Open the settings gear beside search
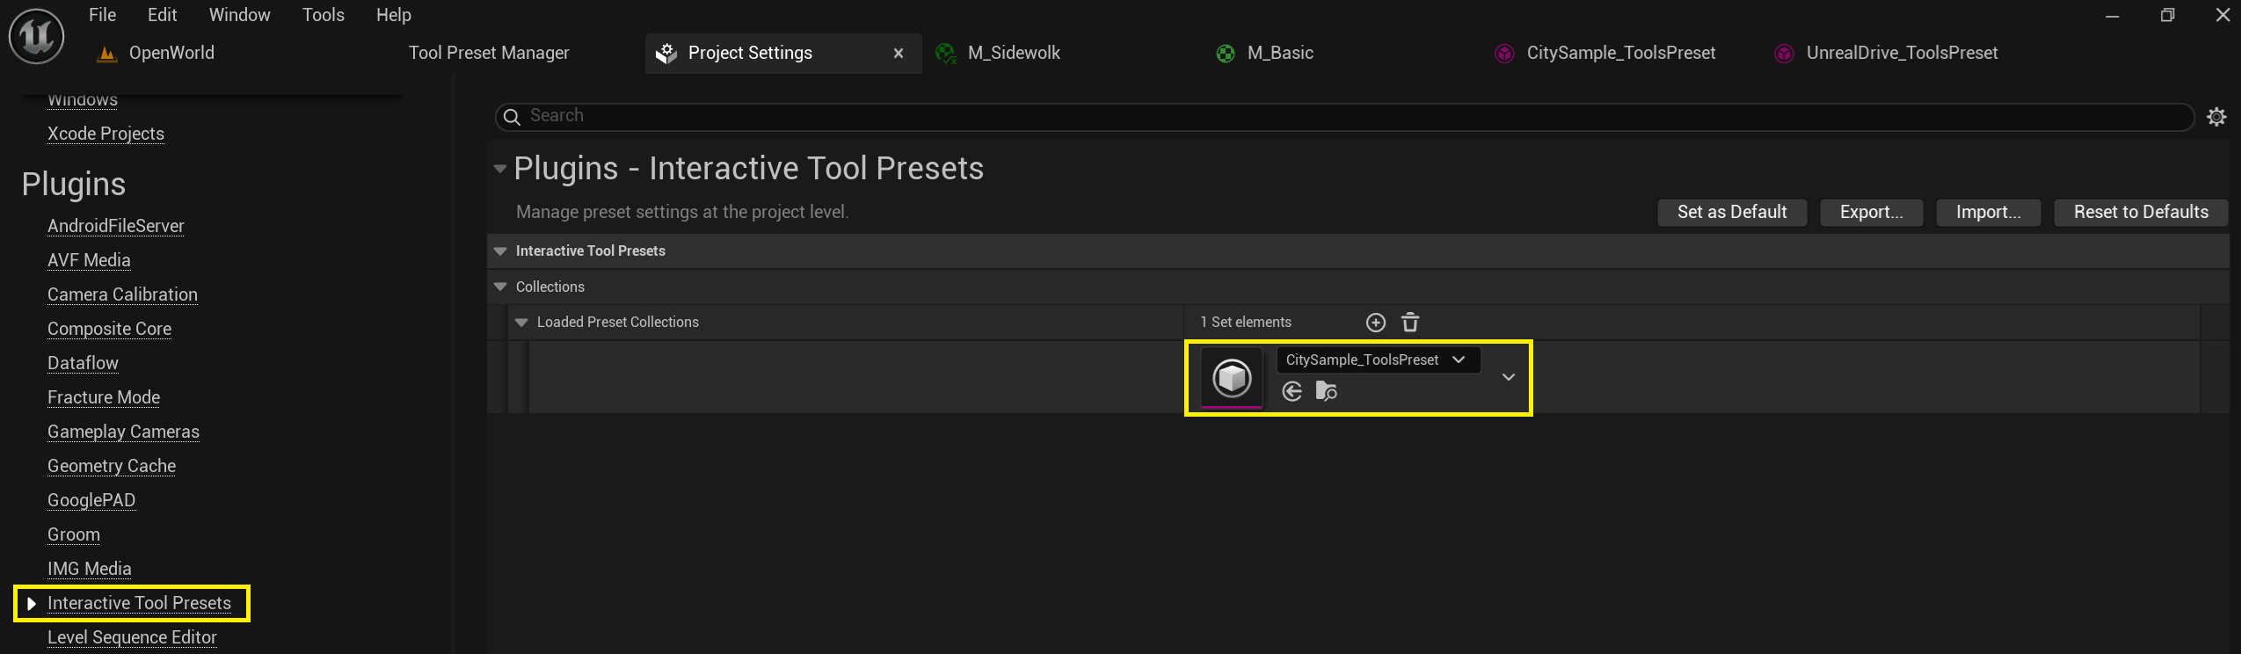2241x654 pixels. coord(2217,117)
